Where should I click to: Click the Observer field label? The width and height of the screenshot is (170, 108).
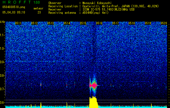[x=55, y=3]
